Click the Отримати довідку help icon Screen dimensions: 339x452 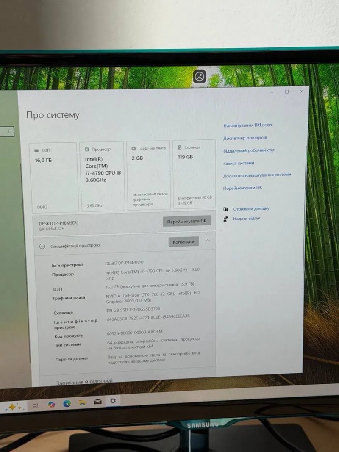[226, 209]
